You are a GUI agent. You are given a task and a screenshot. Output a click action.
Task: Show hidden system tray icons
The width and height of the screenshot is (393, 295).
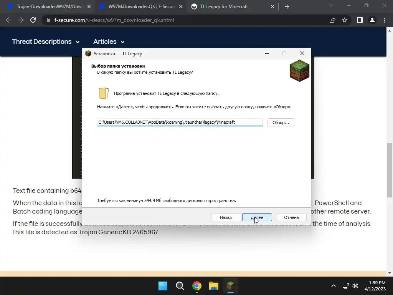coord(334,286)
